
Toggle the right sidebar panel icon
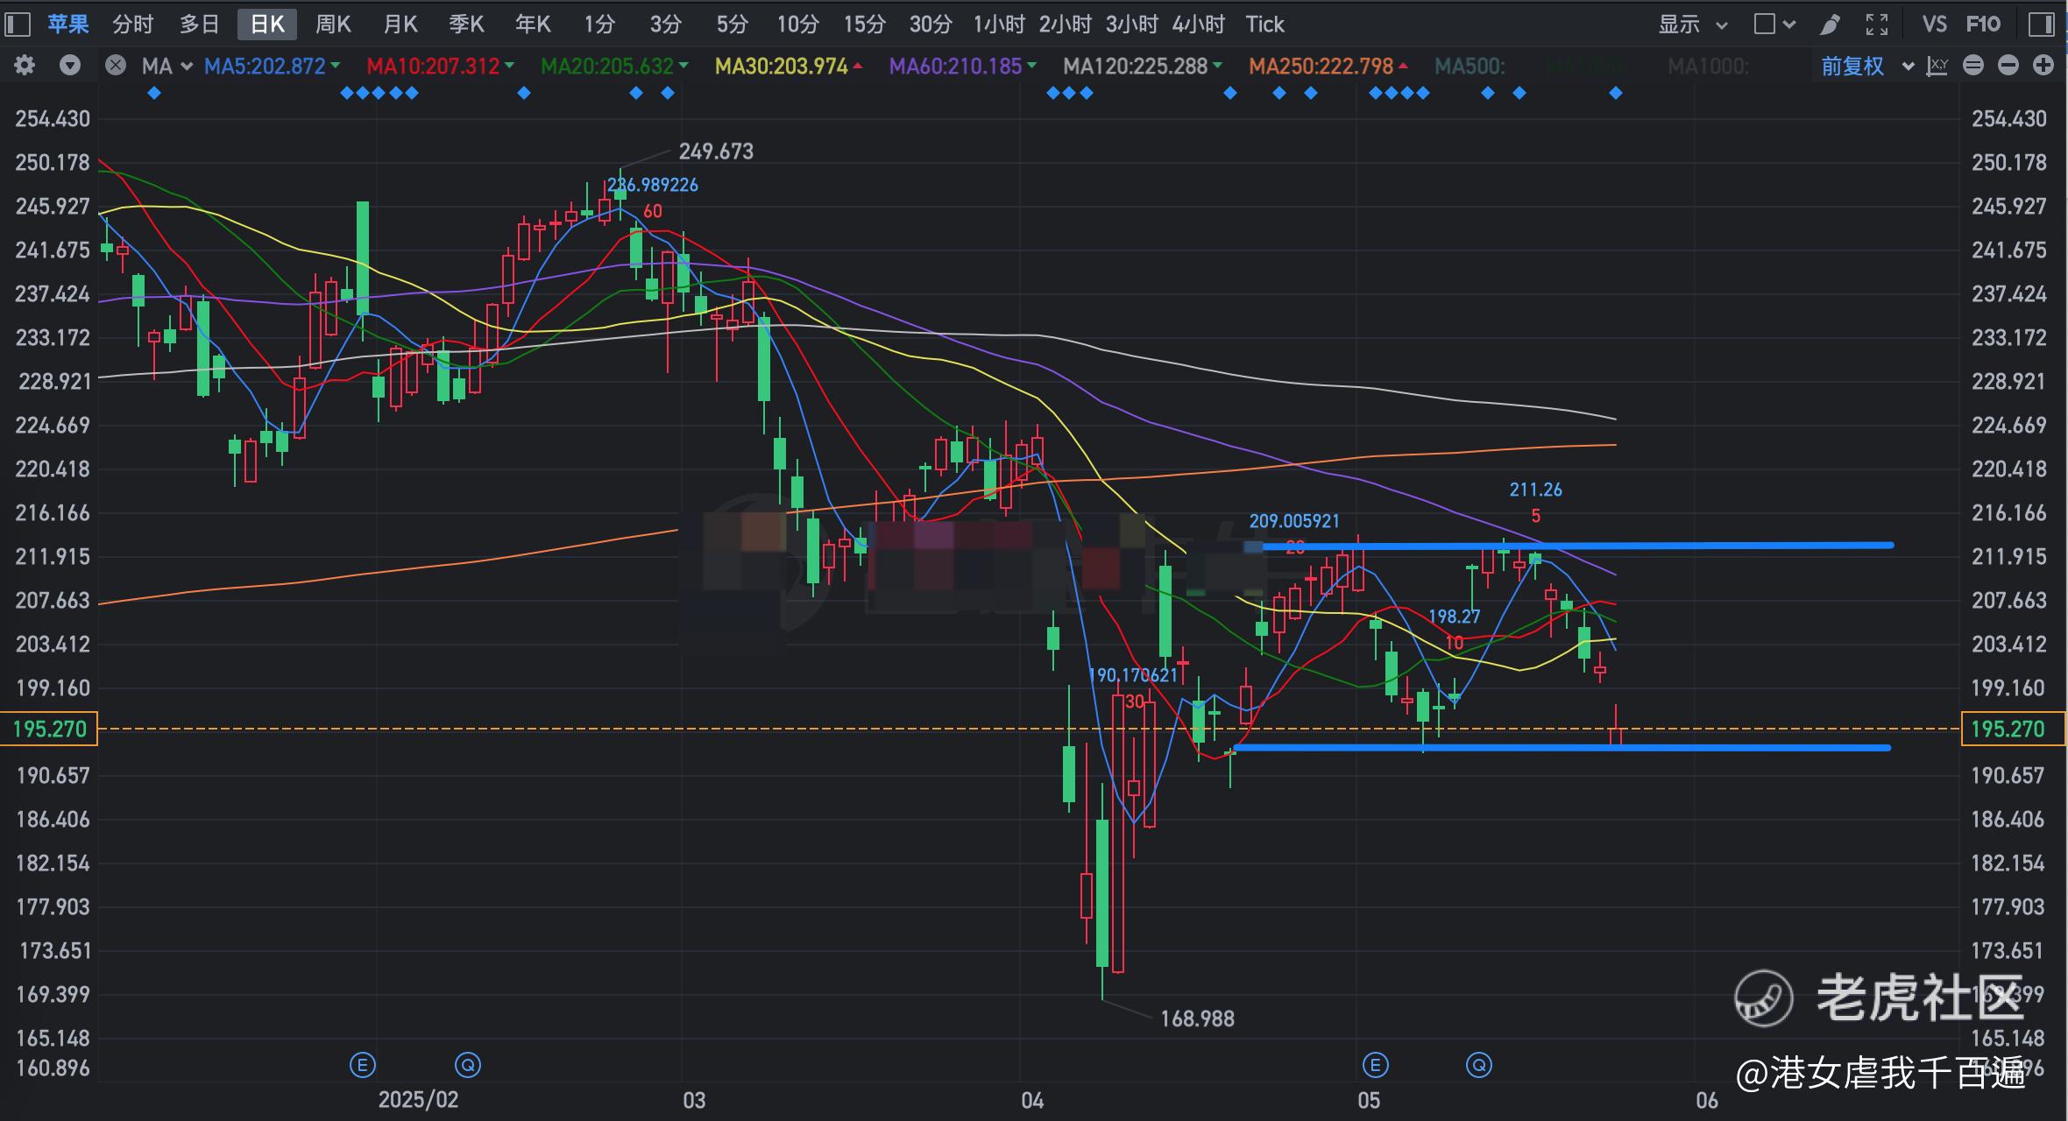(x=2041, y=25)
